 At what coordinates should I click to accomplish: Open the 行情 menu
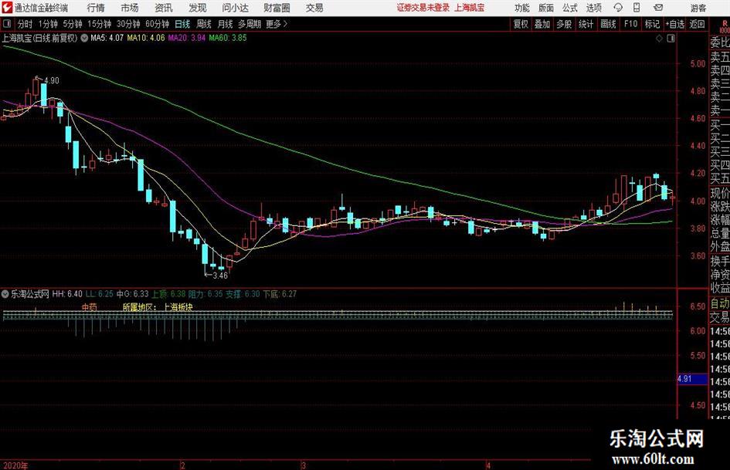[96, 8]
